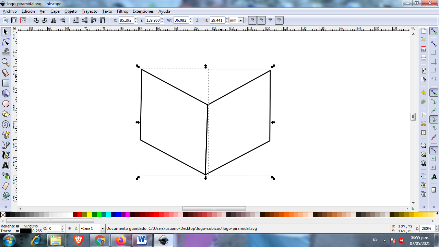
Task: Open the Filtros menu
Action: coord(122,11)
